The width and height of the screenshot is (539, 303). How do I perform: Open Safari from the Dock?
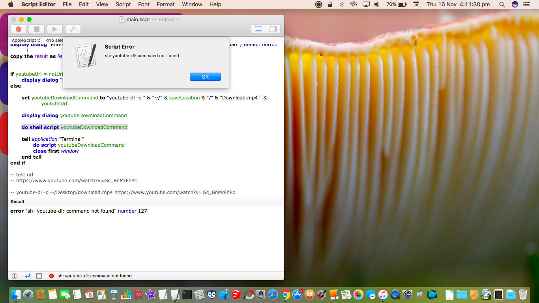click(273, 294)
